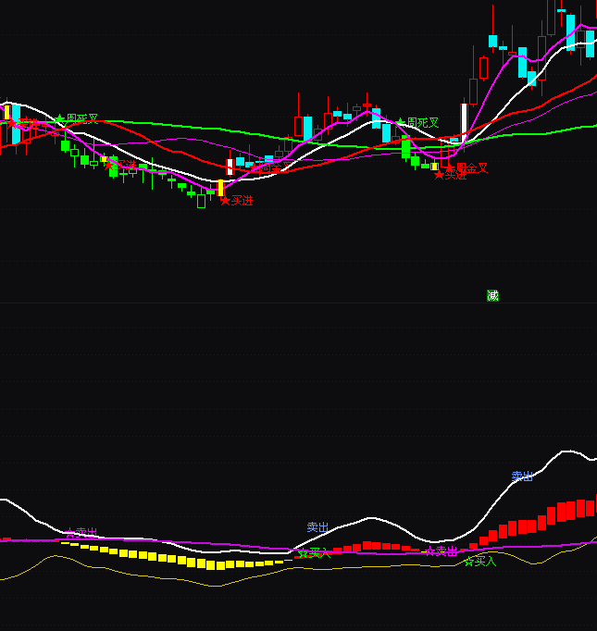
Task: Click the hollow green candle at the low
Action: pos(201,201)
